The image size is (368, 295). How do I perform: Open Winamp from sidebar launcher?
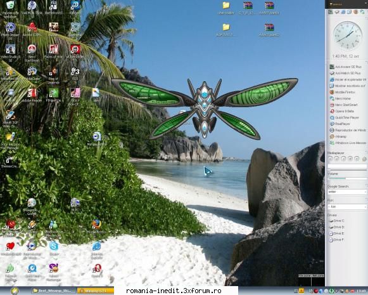click(338, 136)
